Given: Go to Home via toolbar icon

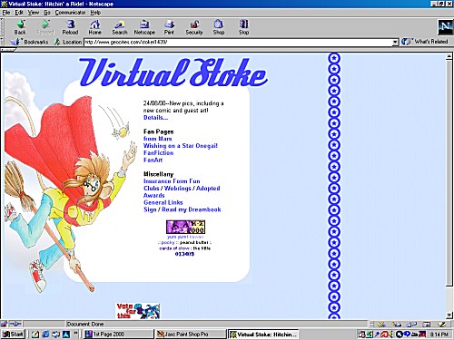Looking at the screenshot, I should point(94,24).
